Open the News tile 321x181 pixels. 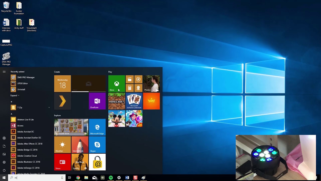point(62,162)
